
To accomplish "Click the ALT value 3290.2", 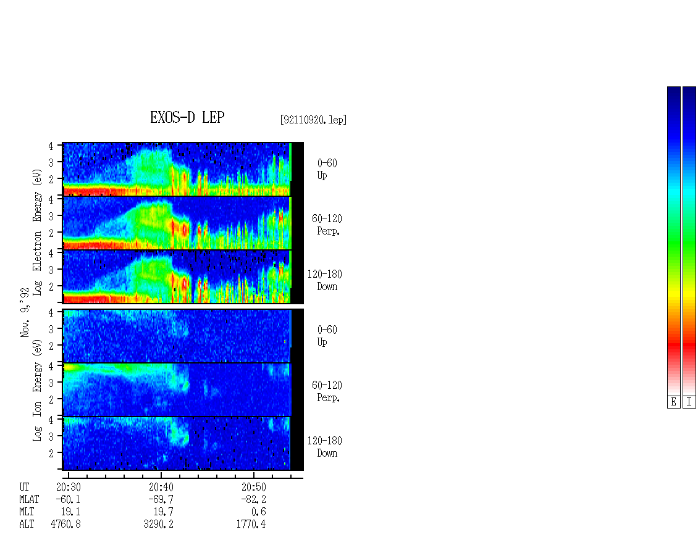I will pyautogui.click(x=159, y=525).
